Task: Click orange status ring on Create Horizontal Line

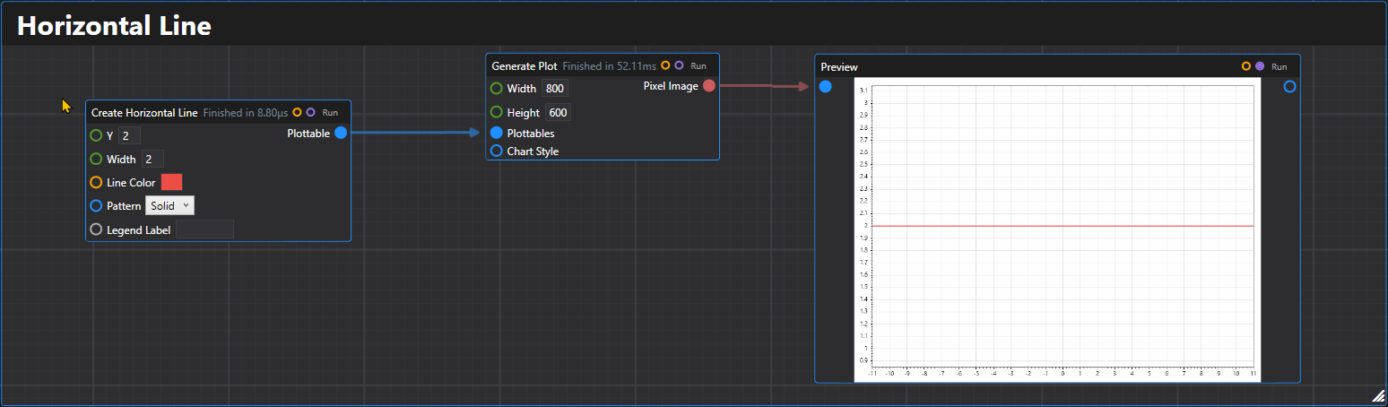Action: (x=297, y=113)
